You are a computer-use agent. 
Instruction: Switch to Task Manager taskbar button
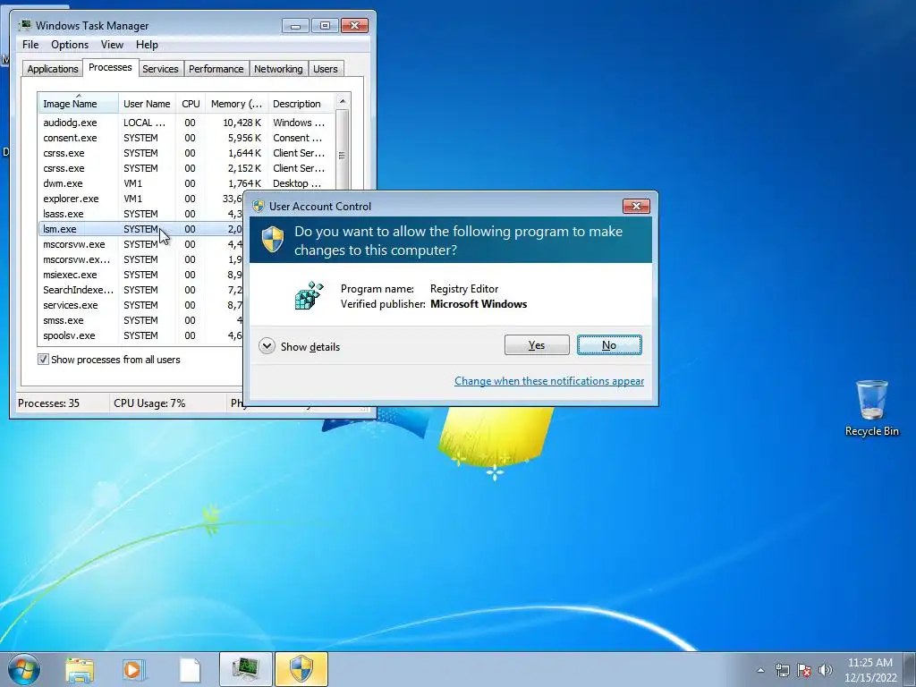tap(246, 669)
